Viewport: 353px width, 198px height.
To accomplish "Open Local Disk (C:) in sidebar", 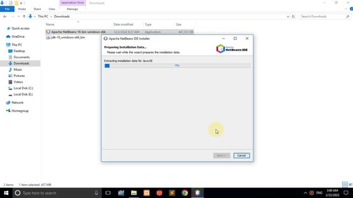I will click(x=21, y=88).
